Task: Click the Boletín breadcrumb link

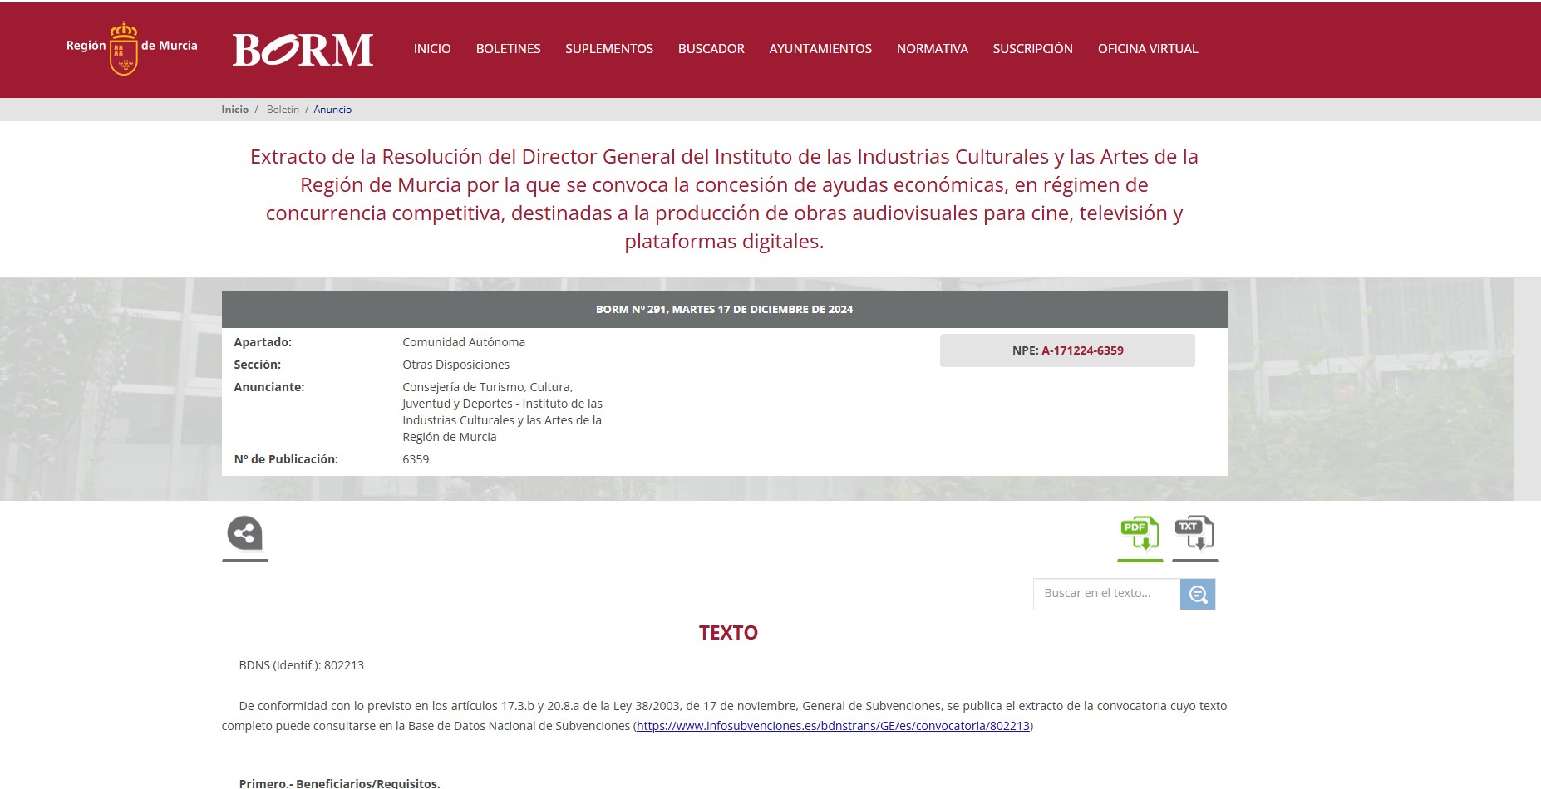Action: 283,110
